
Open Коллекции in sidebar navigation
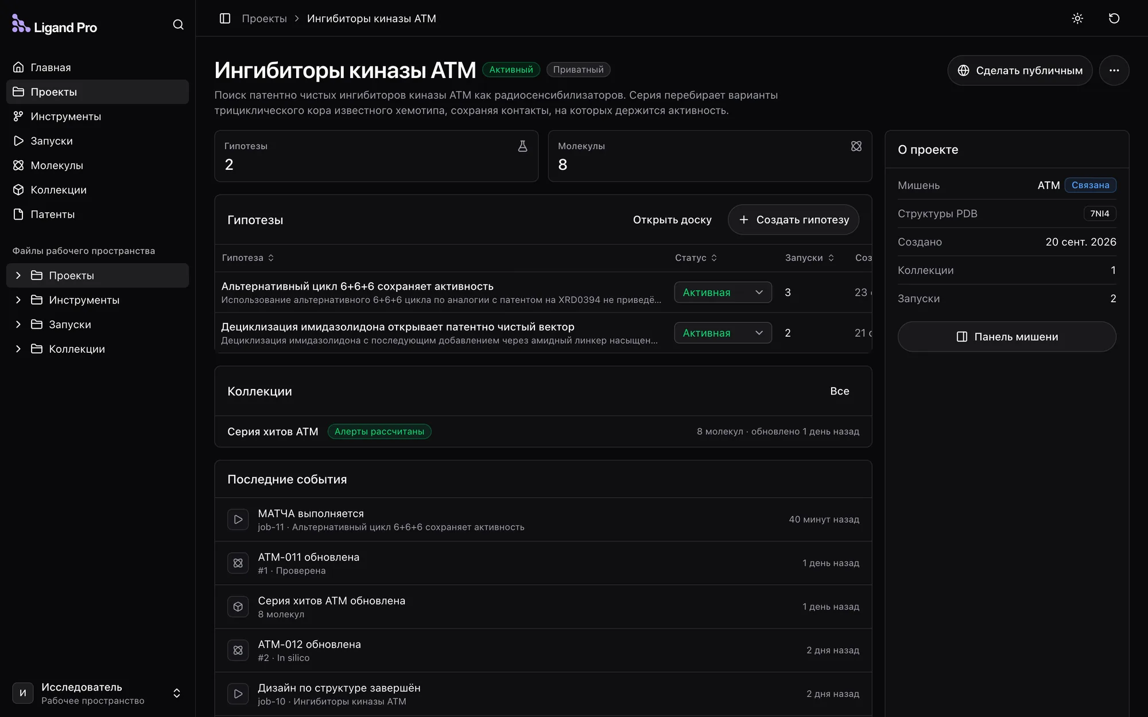click(98, 190)
